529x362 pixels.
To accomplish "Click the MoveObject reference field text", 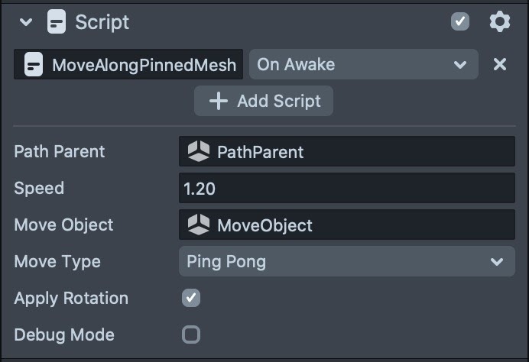I will click(x=265, y=225).
